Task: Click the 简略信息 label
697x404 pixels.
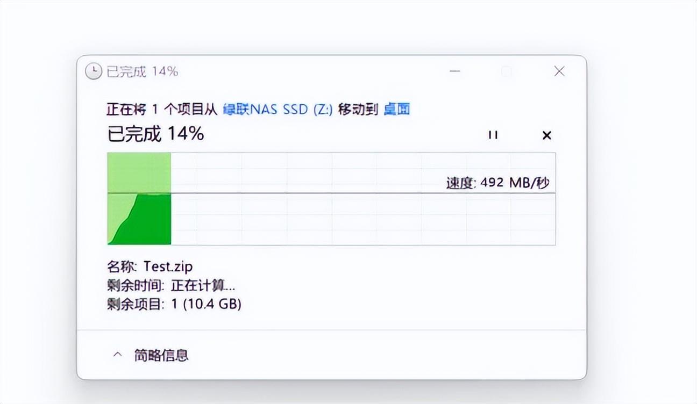Action: tap(161, 355)
